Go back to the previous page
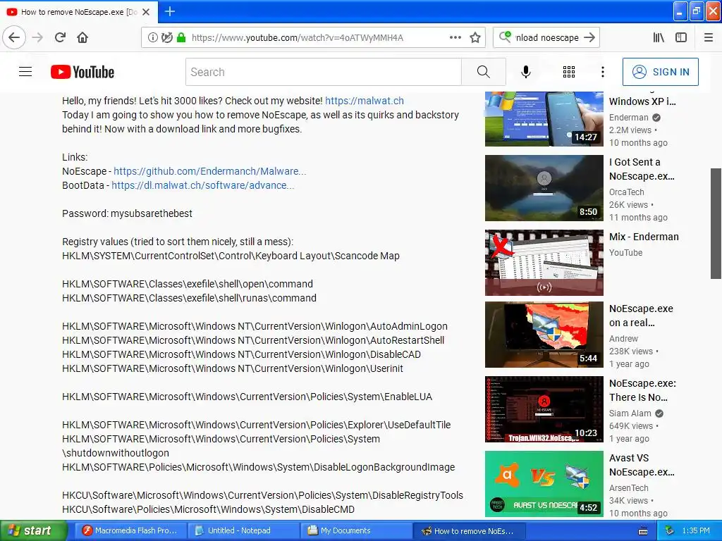This screenshot has width=722, height=541. pos(14,38)
